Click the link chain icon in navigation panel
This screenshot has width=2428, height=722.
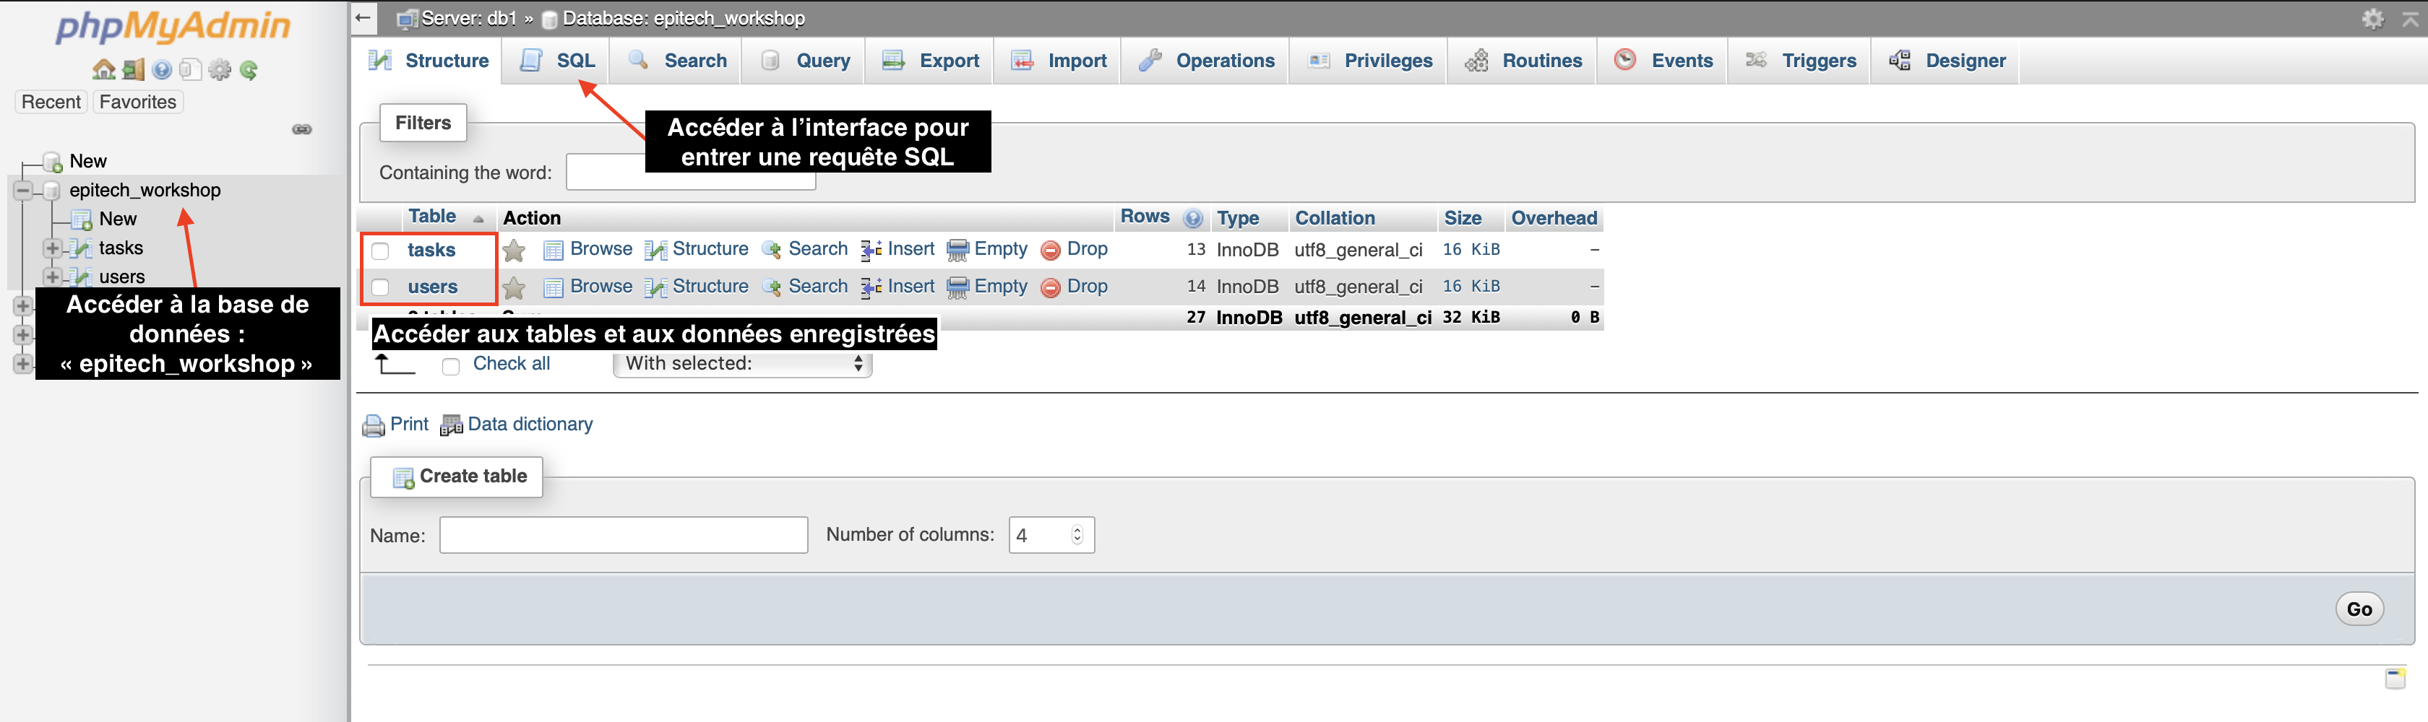click(301, 129)
